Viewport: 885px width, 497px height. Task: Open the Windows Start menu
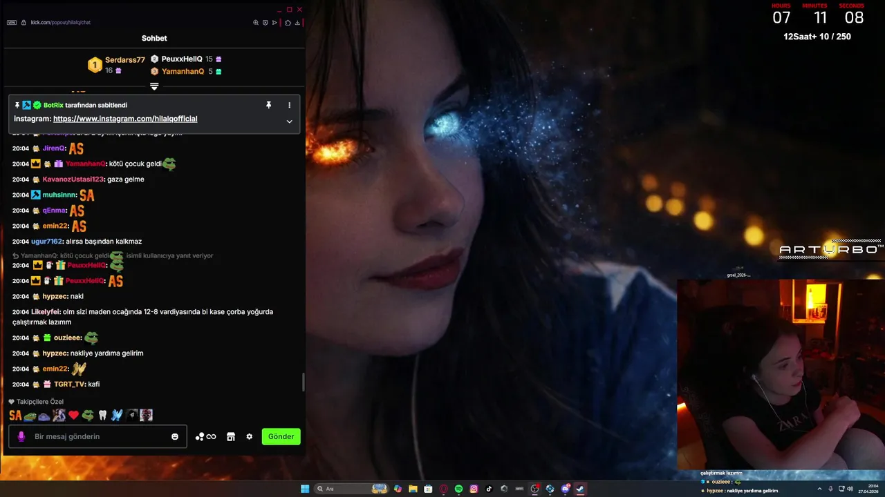coord(305,489)
